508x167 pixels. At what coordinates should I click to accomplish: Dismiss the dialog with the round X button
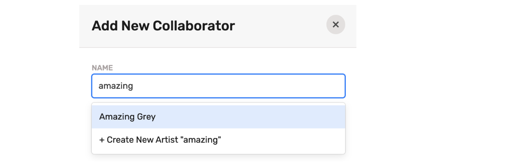(x=336, y=25)
